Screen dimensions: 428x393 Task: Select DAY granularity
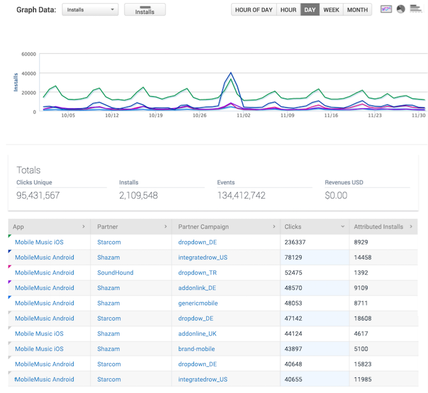coord(310,10)
